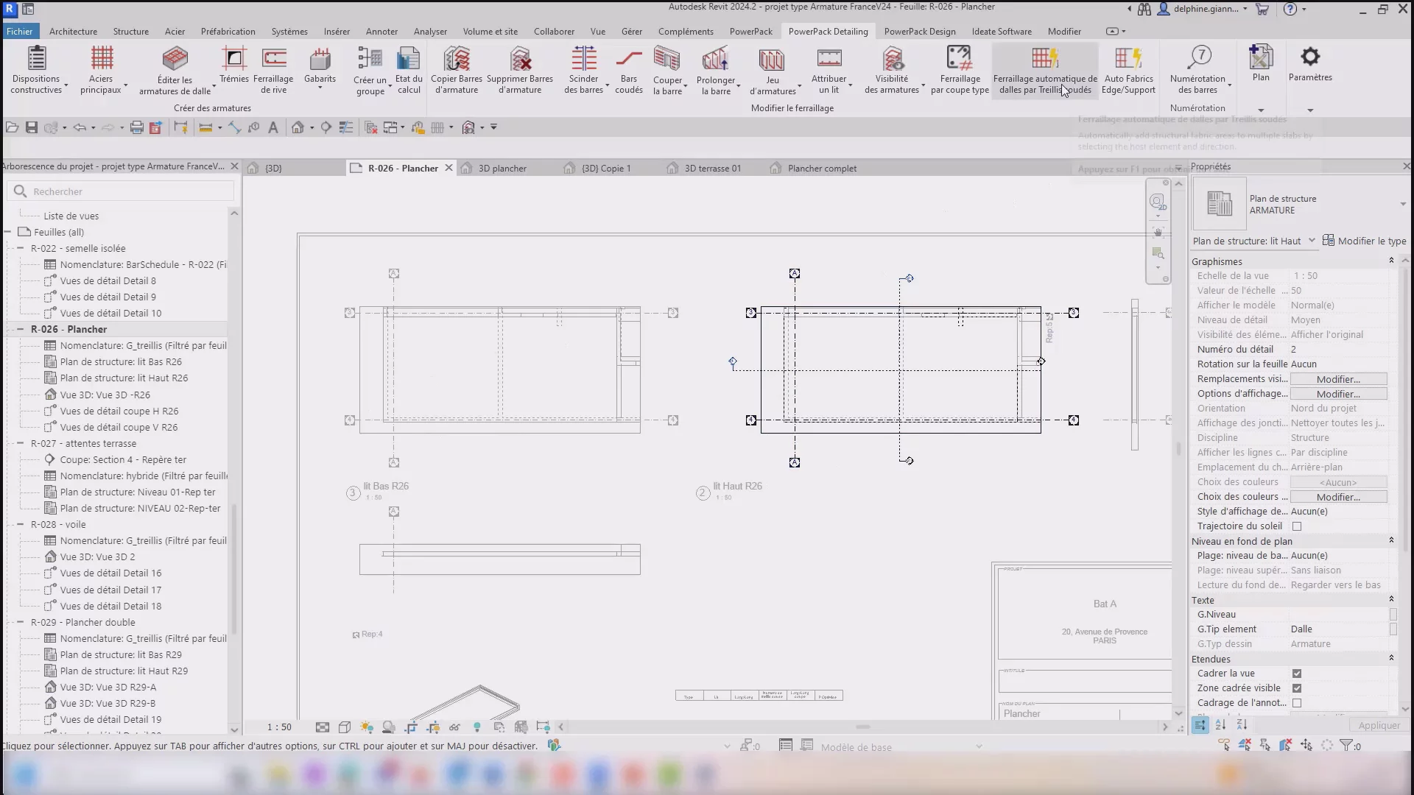
Task: Collapse the Graphismes properties section
Action: tap(1391, 261)
